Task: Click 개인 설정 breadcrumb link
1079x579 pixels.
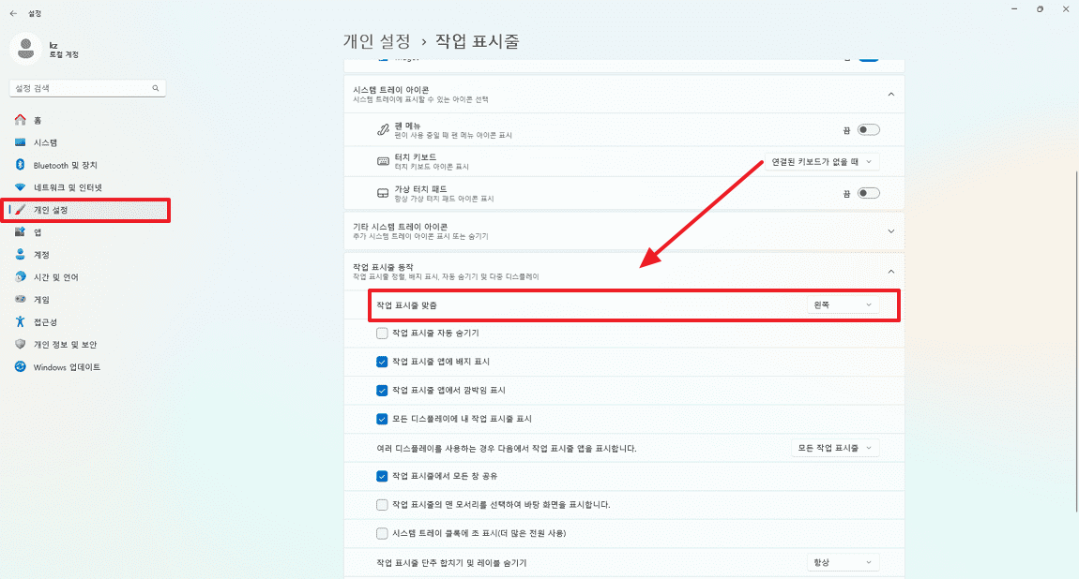Action: point(377,41)
